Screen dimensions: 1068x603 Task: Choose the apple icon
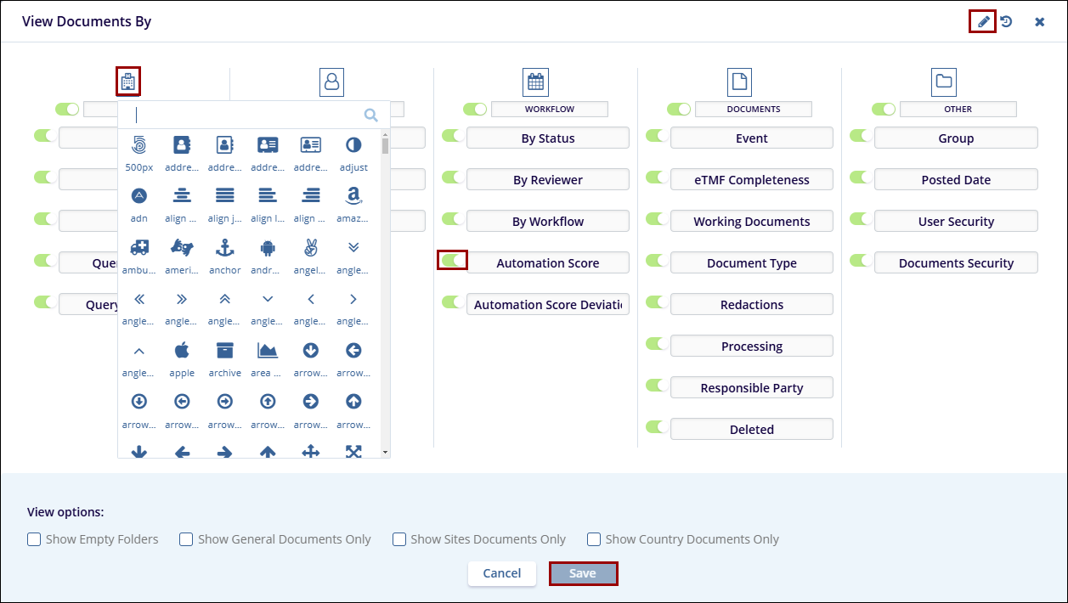pyautogui.click(x=182, y=351)
